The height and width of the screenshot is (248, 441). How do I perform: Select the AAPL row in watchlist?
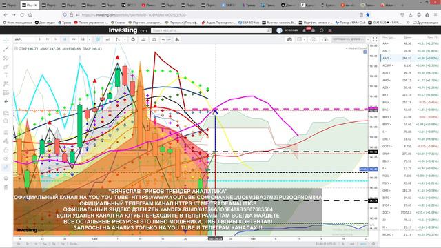pos(411,58)
